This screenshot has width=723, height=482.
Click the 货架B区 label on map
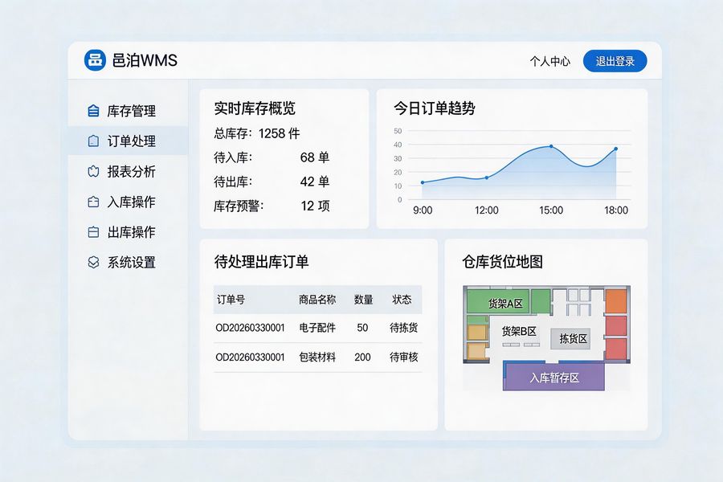coord(519,331)
